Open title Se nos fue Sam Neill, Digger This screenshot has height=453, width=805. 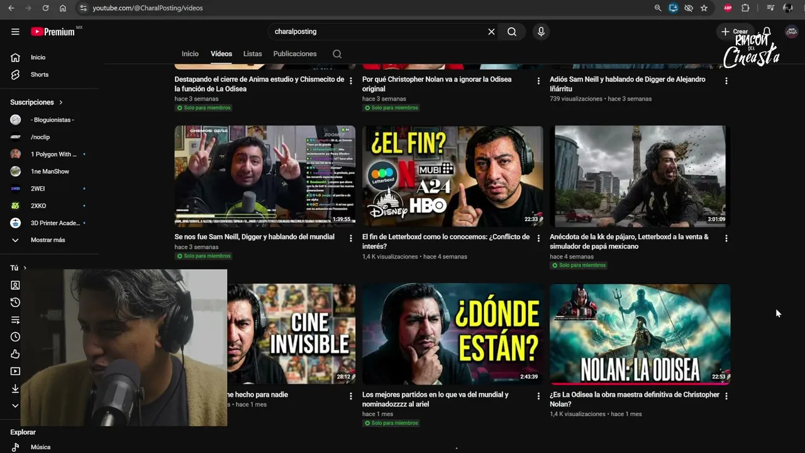coord(255,237)
